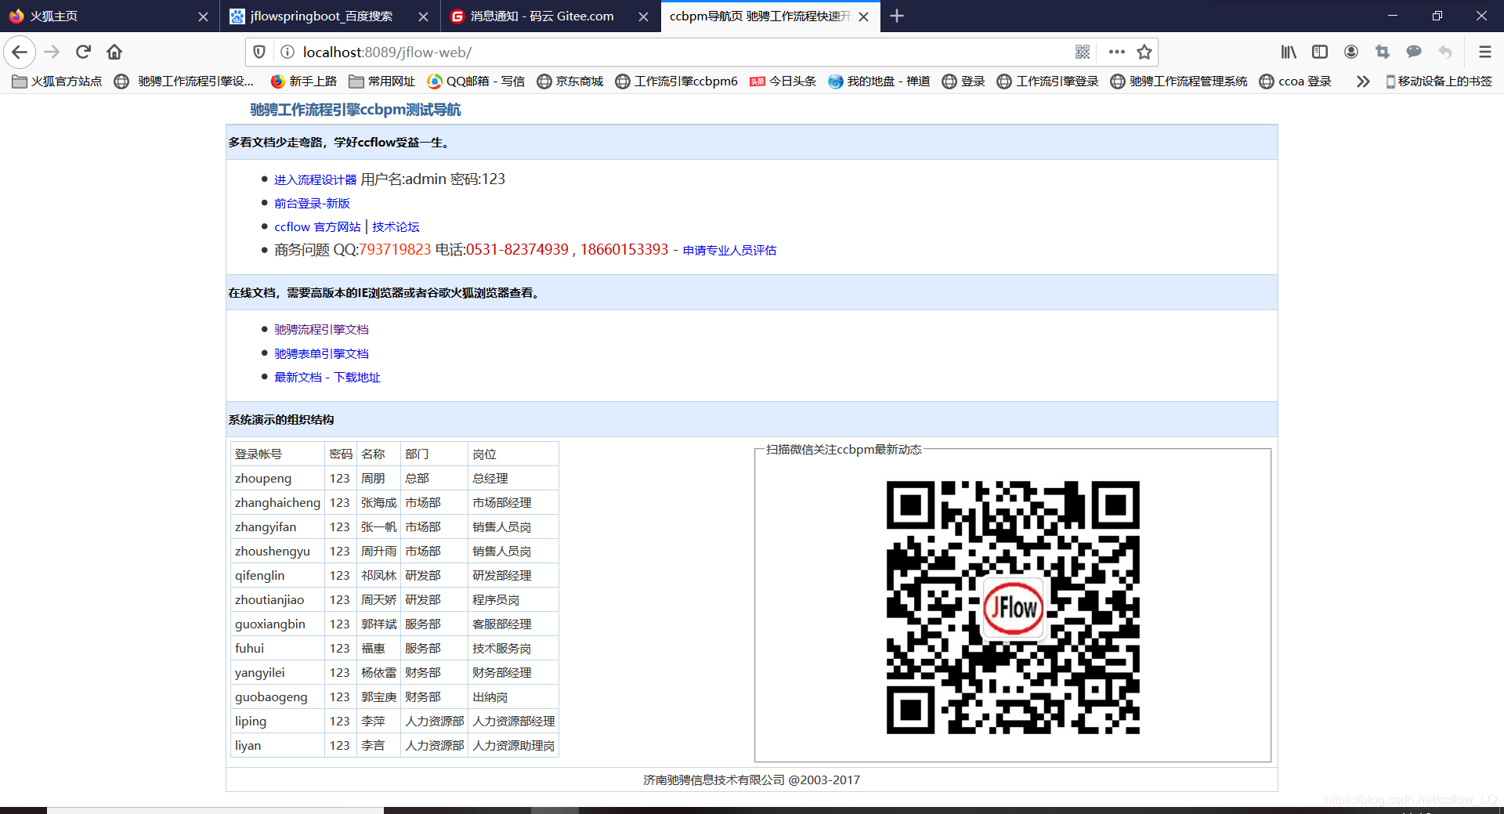Open 驰骋表单引擎文档 link
Image resolution: width=1504 pixels, height=814 pixels.
[321, 354]
